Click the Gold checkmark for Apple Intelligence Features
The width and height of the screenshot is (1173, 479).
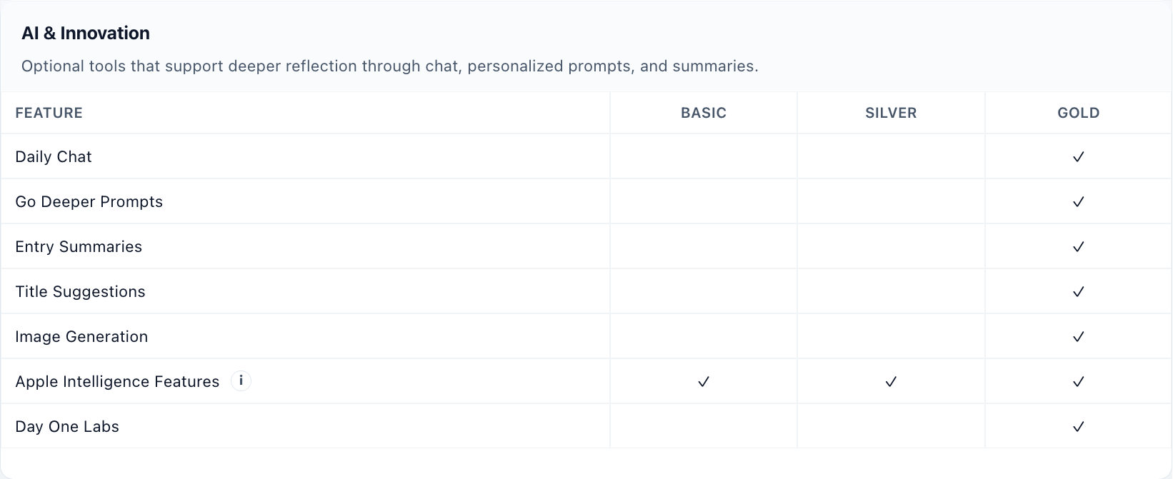[1078, 382]
